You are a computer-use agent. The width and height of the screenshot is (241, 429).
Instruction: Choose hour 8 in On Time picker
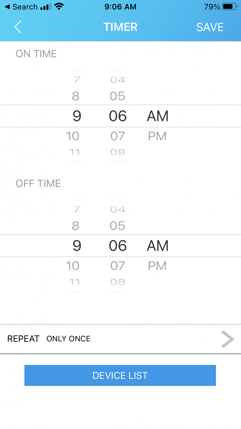click(x=76, y=96)
